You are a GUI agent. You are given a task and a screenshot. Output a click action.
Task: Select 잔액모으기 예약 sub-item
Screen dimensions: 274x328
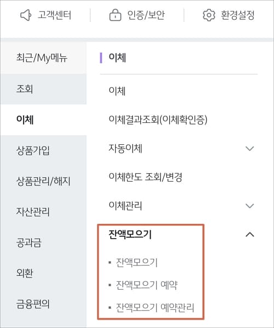pyautogui.click(x=146, y=285)
